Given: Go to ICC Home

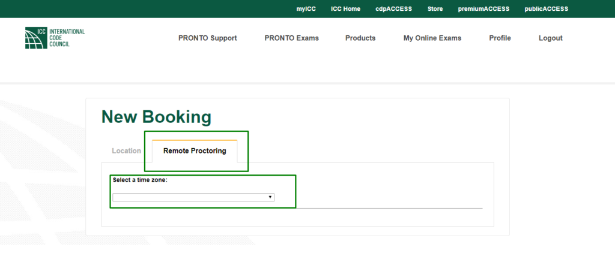Looking at the screenshot, I should pos(345,9).
